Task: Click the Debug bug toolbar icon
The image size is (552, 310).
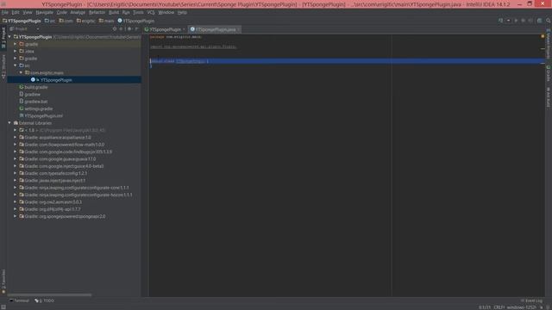Action: [x=524, y=21]
